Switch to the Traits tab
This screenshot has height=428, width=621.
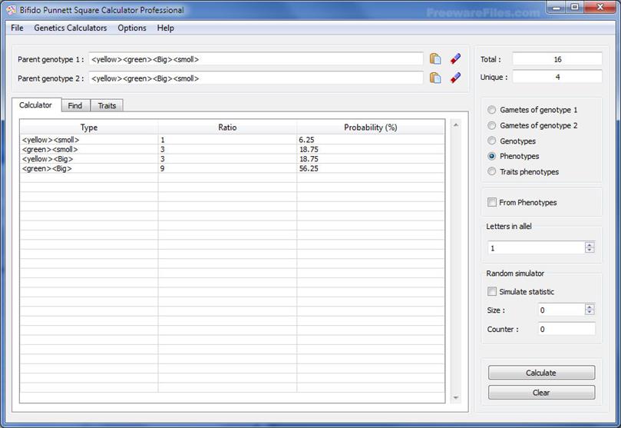(107, 105)
